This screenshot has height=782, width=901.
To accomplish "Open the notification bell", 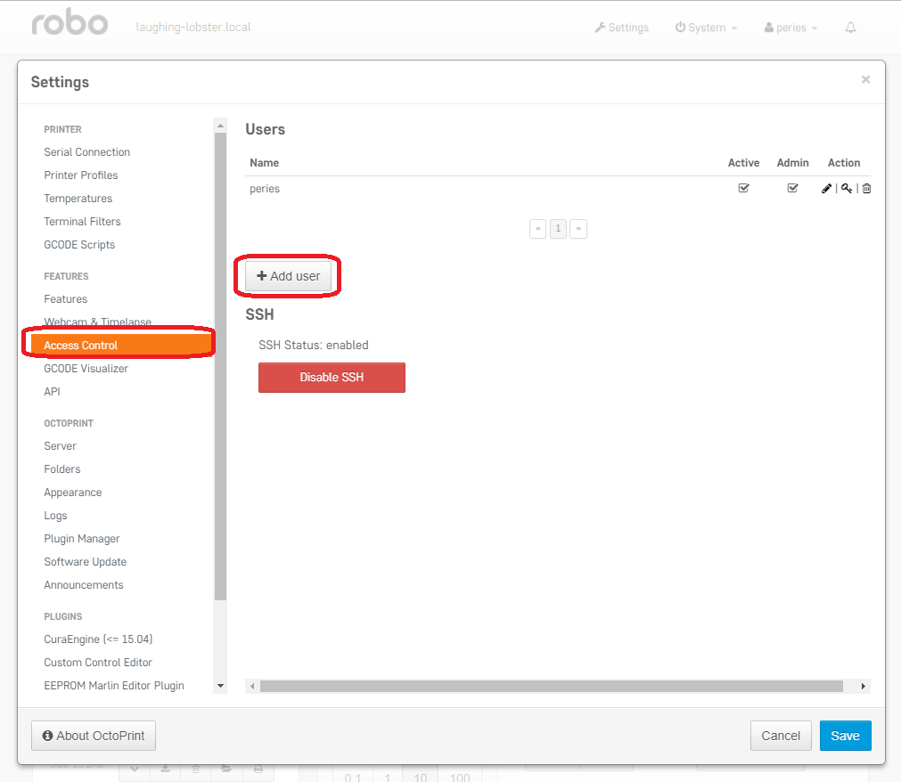I will point(850,28).
